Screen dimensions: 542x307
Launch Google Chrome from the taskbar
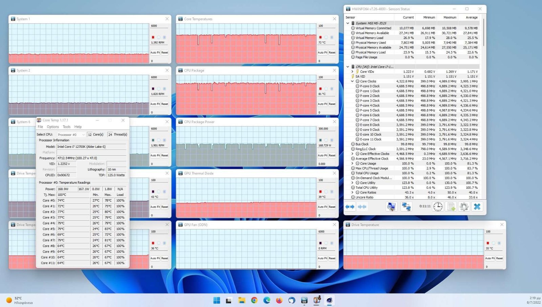click(x=254, y=300)
